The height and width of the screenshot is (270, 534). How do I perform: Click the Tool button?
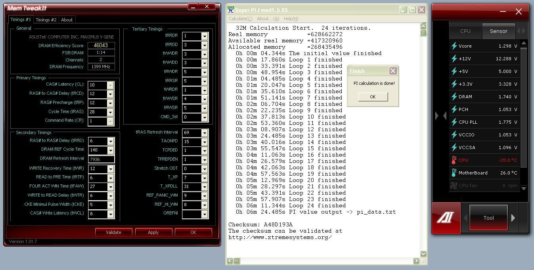tap(488, 218)
